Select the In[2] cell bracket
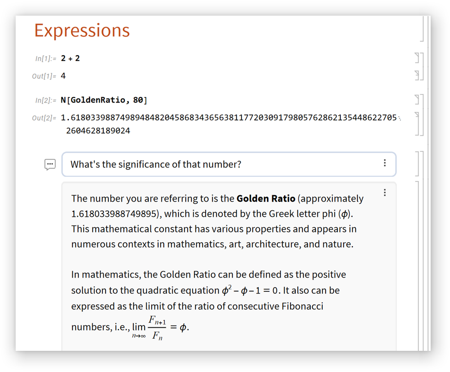This screenshot has width=450, height=372. (417, 100)
